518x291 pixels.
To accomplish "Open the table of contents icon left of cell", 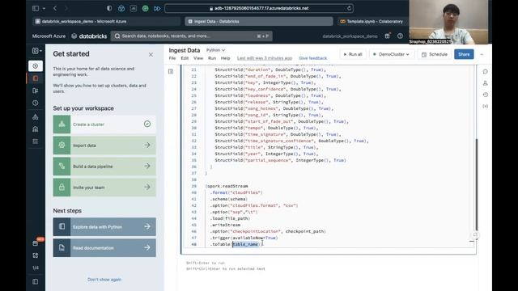I will pos(171,71).
